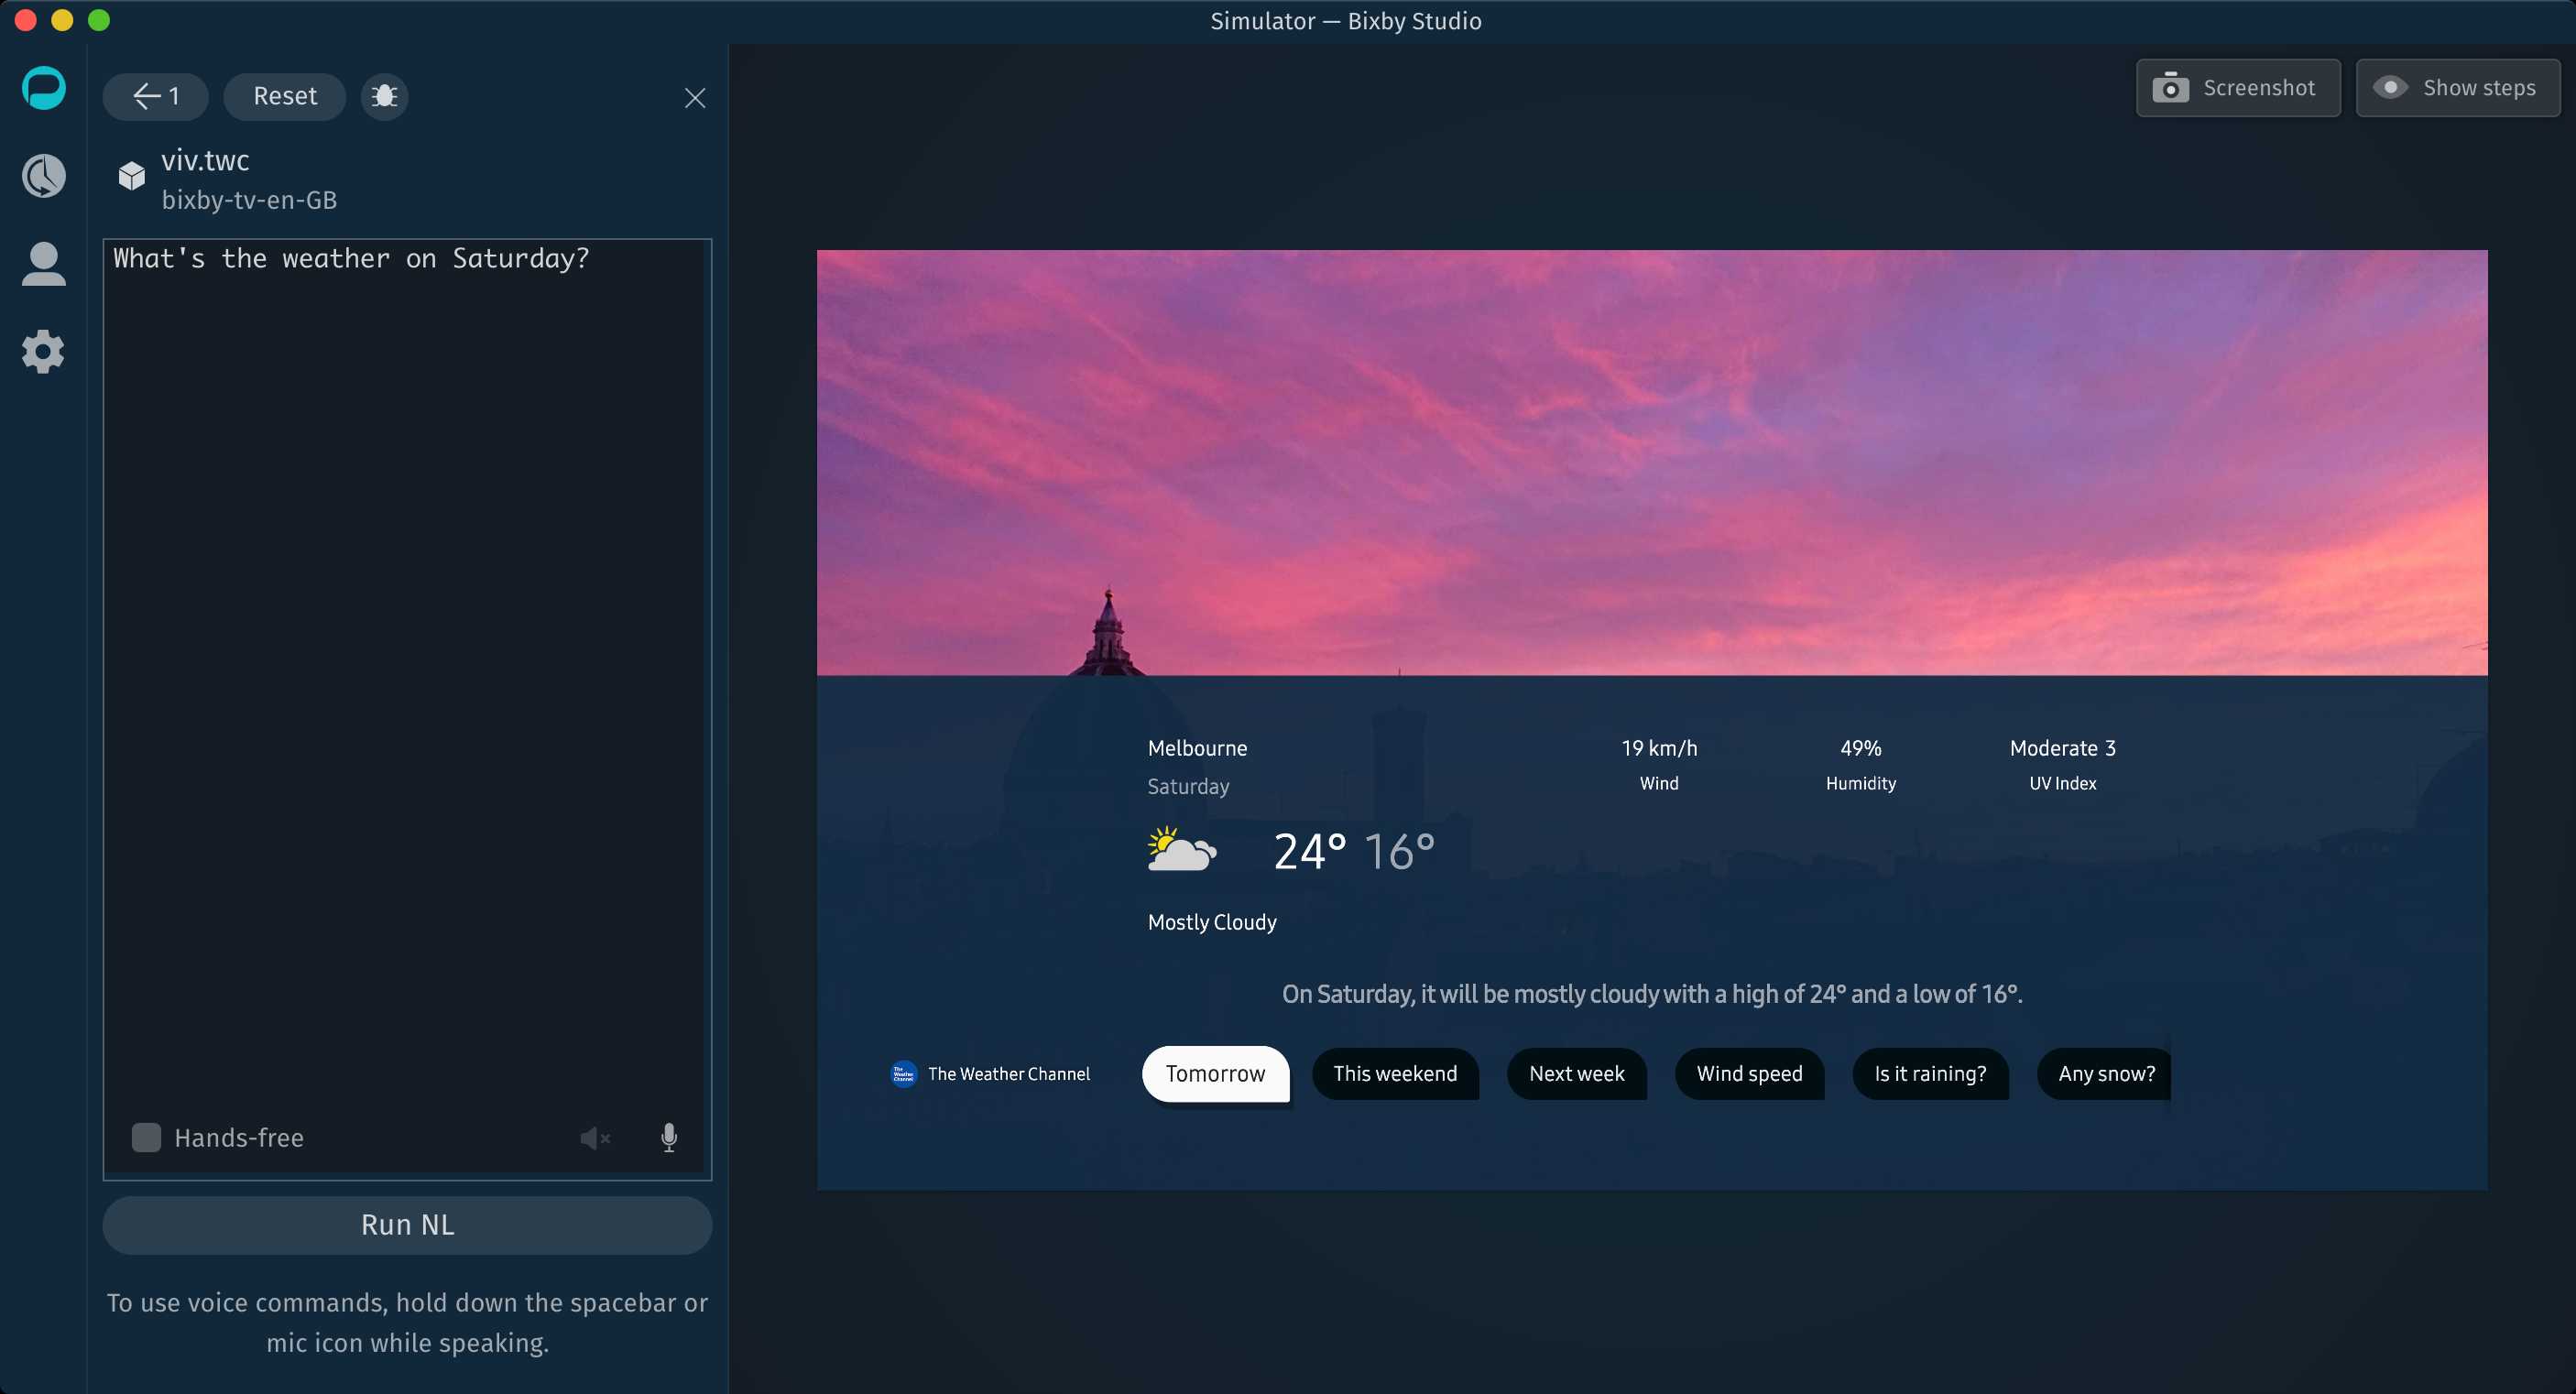Select the Tomorrow weather tab

point(1215,1073)
